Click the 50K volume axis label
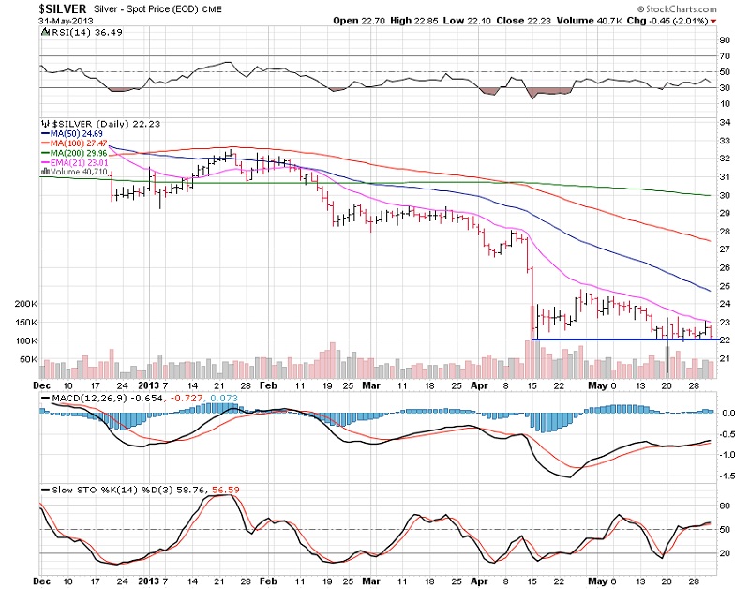The width and height of the screenshot is (750, 589). click(29, 359)
